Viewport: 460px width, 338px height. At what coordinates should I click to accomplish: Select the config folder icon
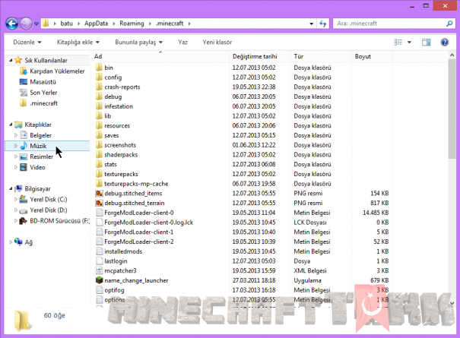tap(99, 77)
